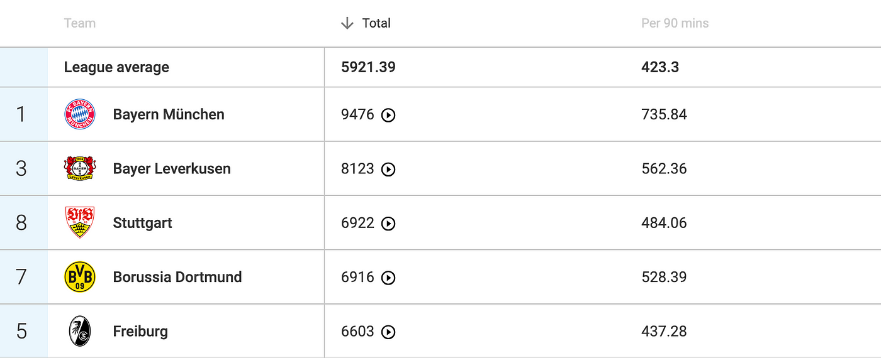Click the Bayer Leverkusen club logo
The height and width of the screenshot is (358, 881).
(80, 168)
